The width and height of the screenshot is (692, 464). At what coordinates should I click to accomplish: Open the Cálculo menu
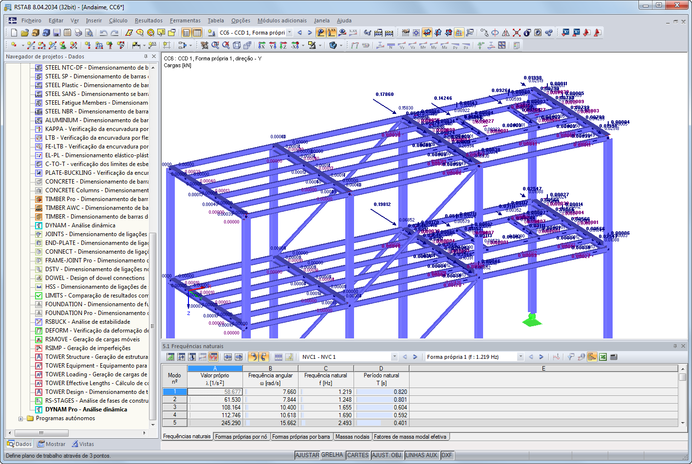(x=118, y=20)
